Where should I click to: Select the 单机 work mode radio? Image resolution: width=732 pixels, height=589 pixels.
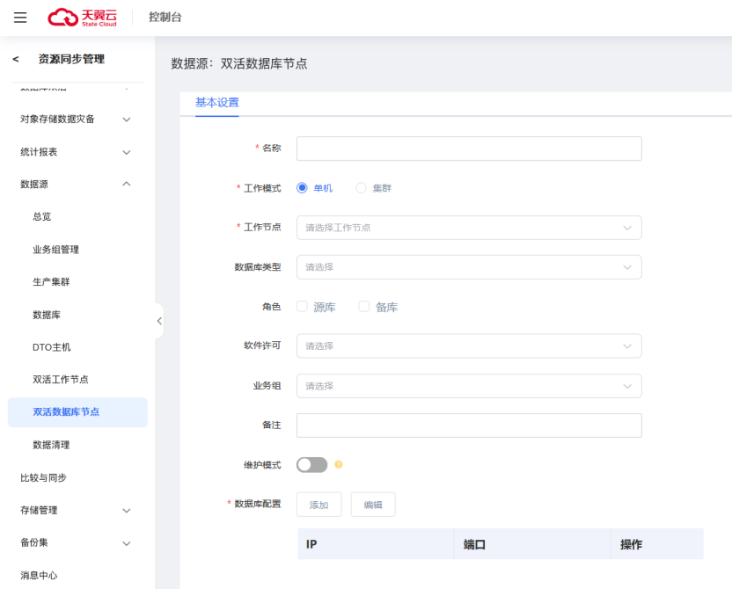[x=302, y=188]
